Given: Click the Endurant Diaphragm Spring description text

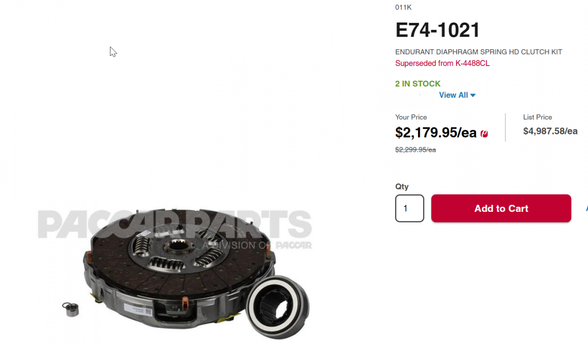Looking at the screenshot, I should [479, 52].
